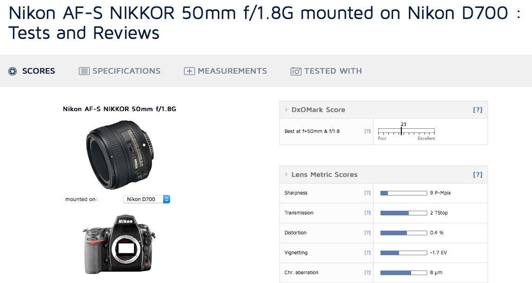This screenshot has height=283, width=532.
Task: Click the 'mounted on:' label
Action: point(81,199)
